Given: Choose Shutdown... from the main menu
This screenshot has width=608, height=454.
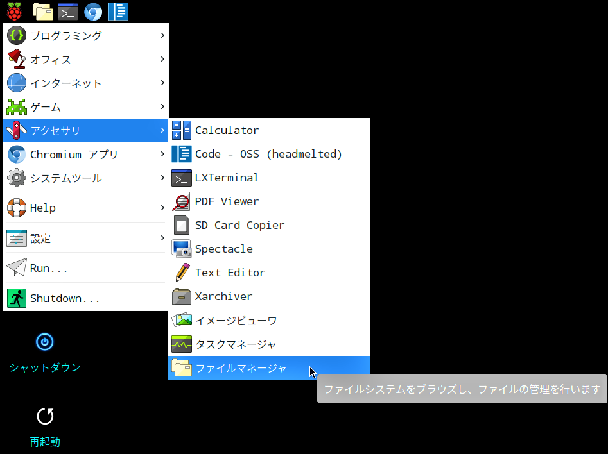Looking at the screenshot, I should click(x=85, y=298).
